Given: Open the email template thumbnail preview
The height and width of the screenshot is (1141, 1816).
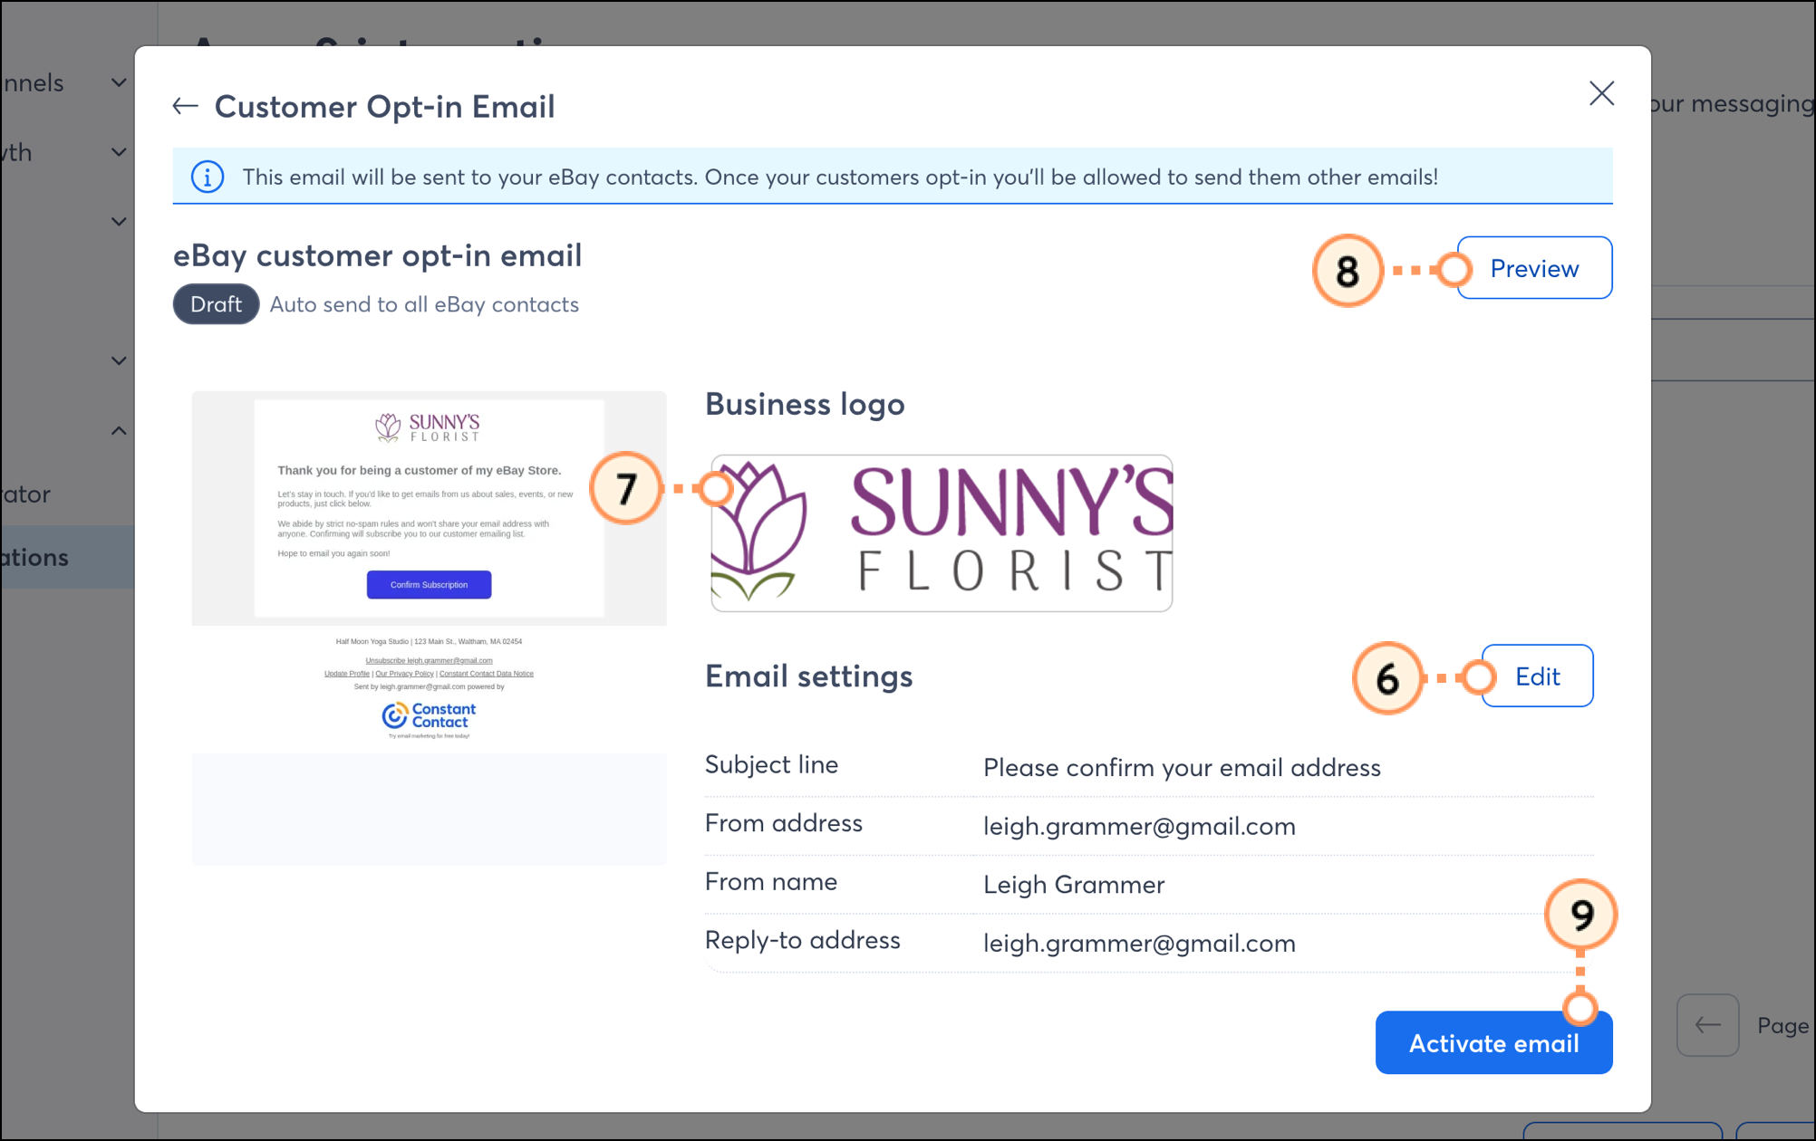Looking at the screenshot, I should pyautogui.click(x=429, y=627).
